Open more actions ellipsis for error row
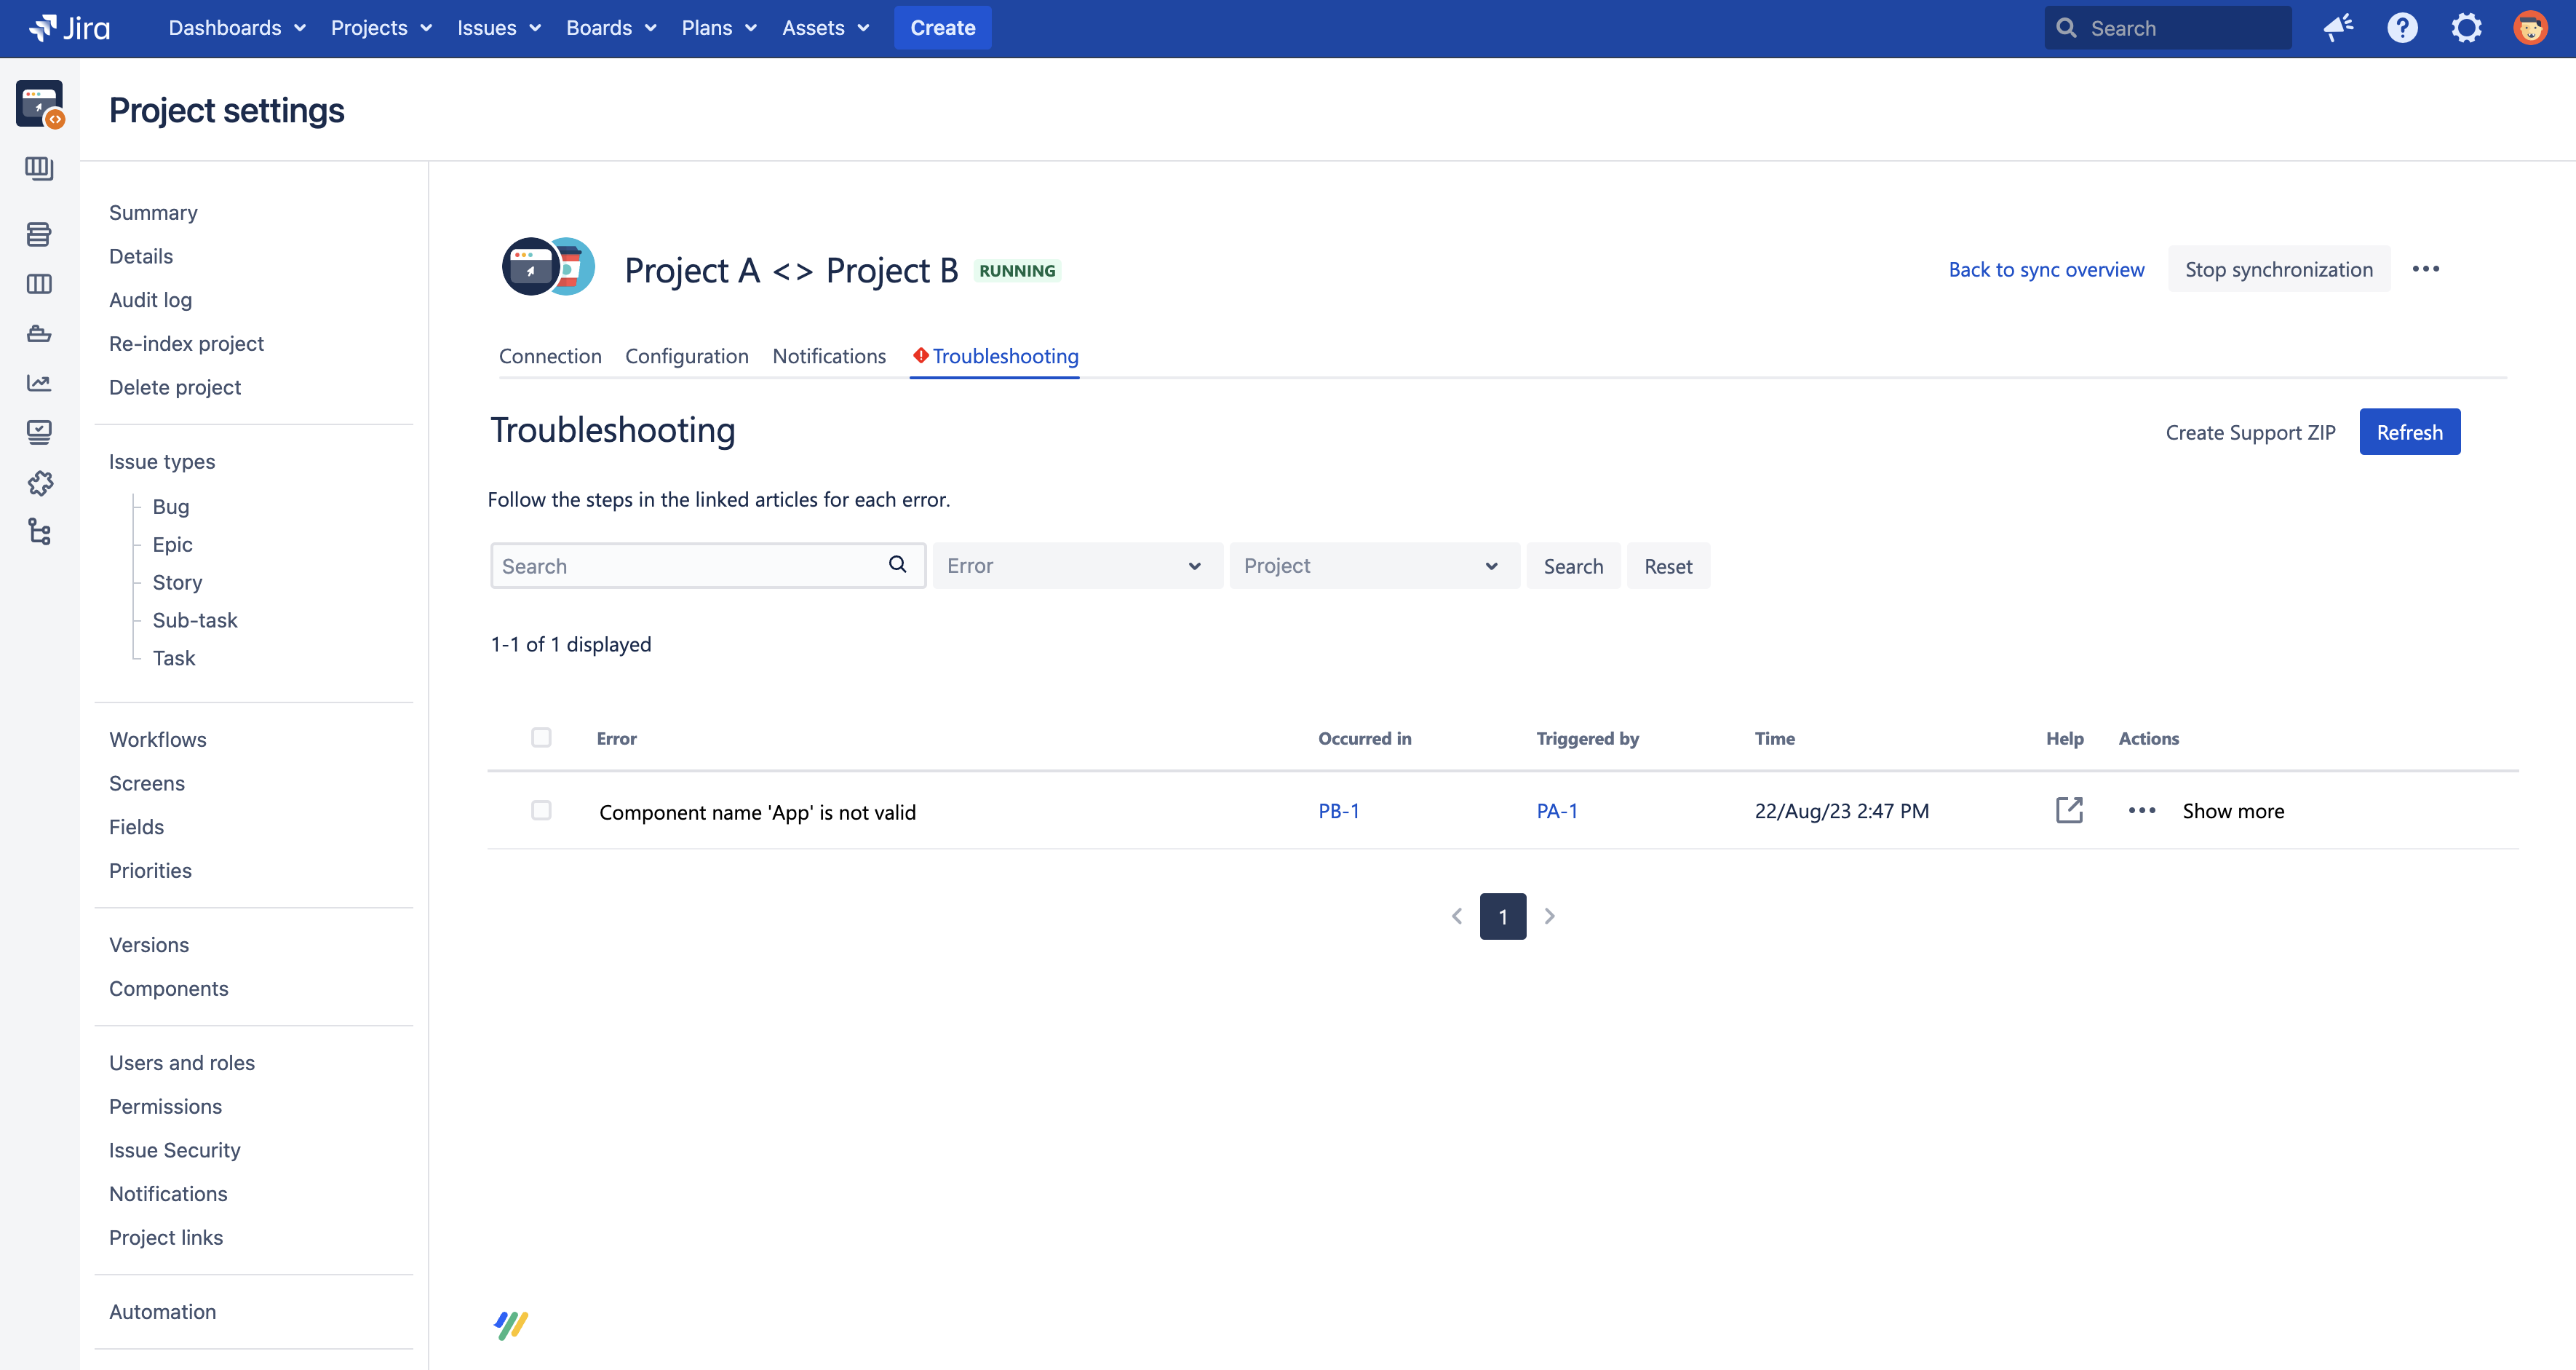The width and height of the screenshot is (2576, 1370). (2142, 811)
